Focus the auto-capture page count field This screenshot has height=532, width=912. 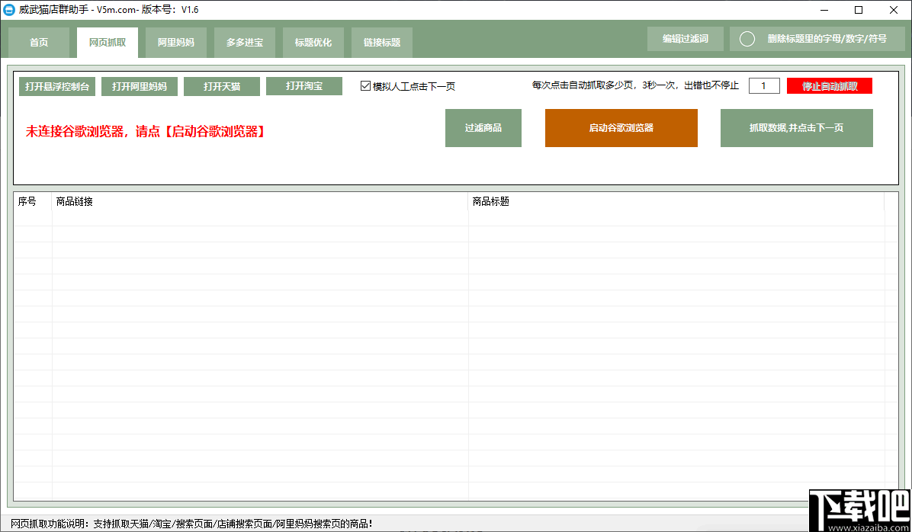[x=764, y=86]
